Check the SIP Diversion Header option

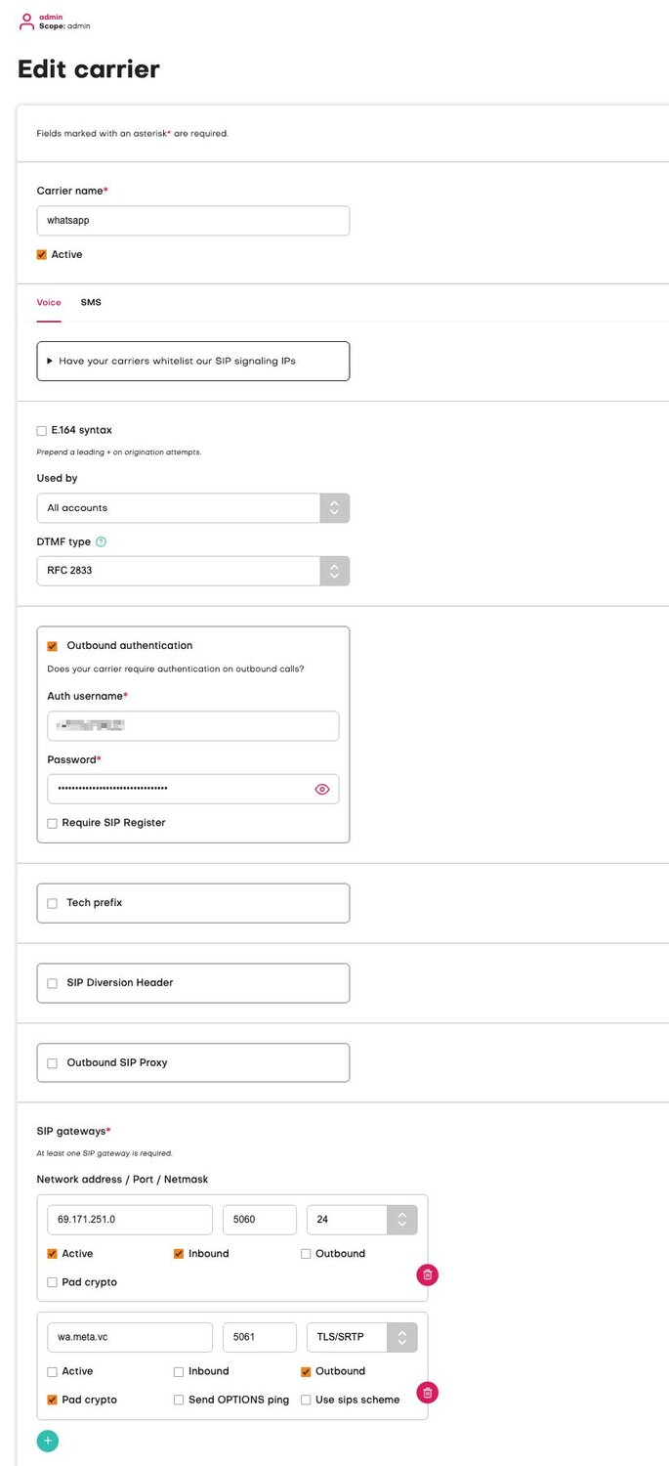click(53, 983)
